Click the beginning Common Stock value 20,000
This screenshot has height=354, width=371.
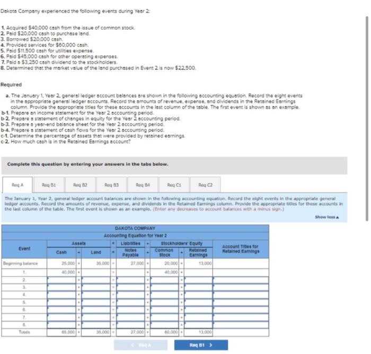(171, 263)
